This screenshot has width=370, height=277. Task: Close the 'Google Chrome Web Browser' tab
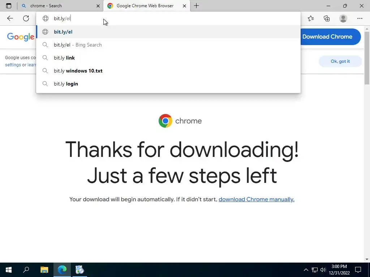click(x=185, y=6)
